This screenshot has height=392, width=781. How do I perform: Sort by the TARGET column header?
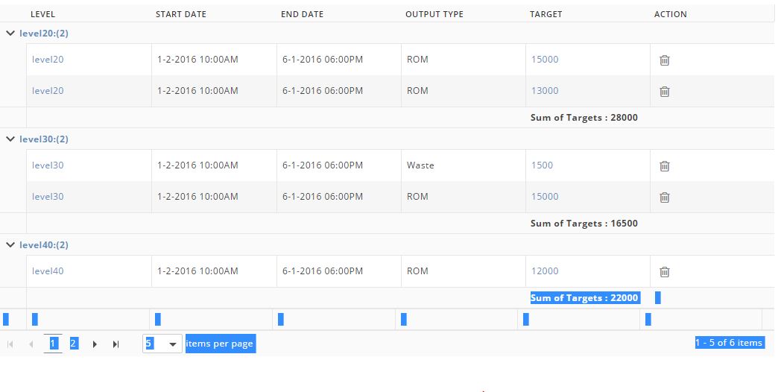point(546,14)
